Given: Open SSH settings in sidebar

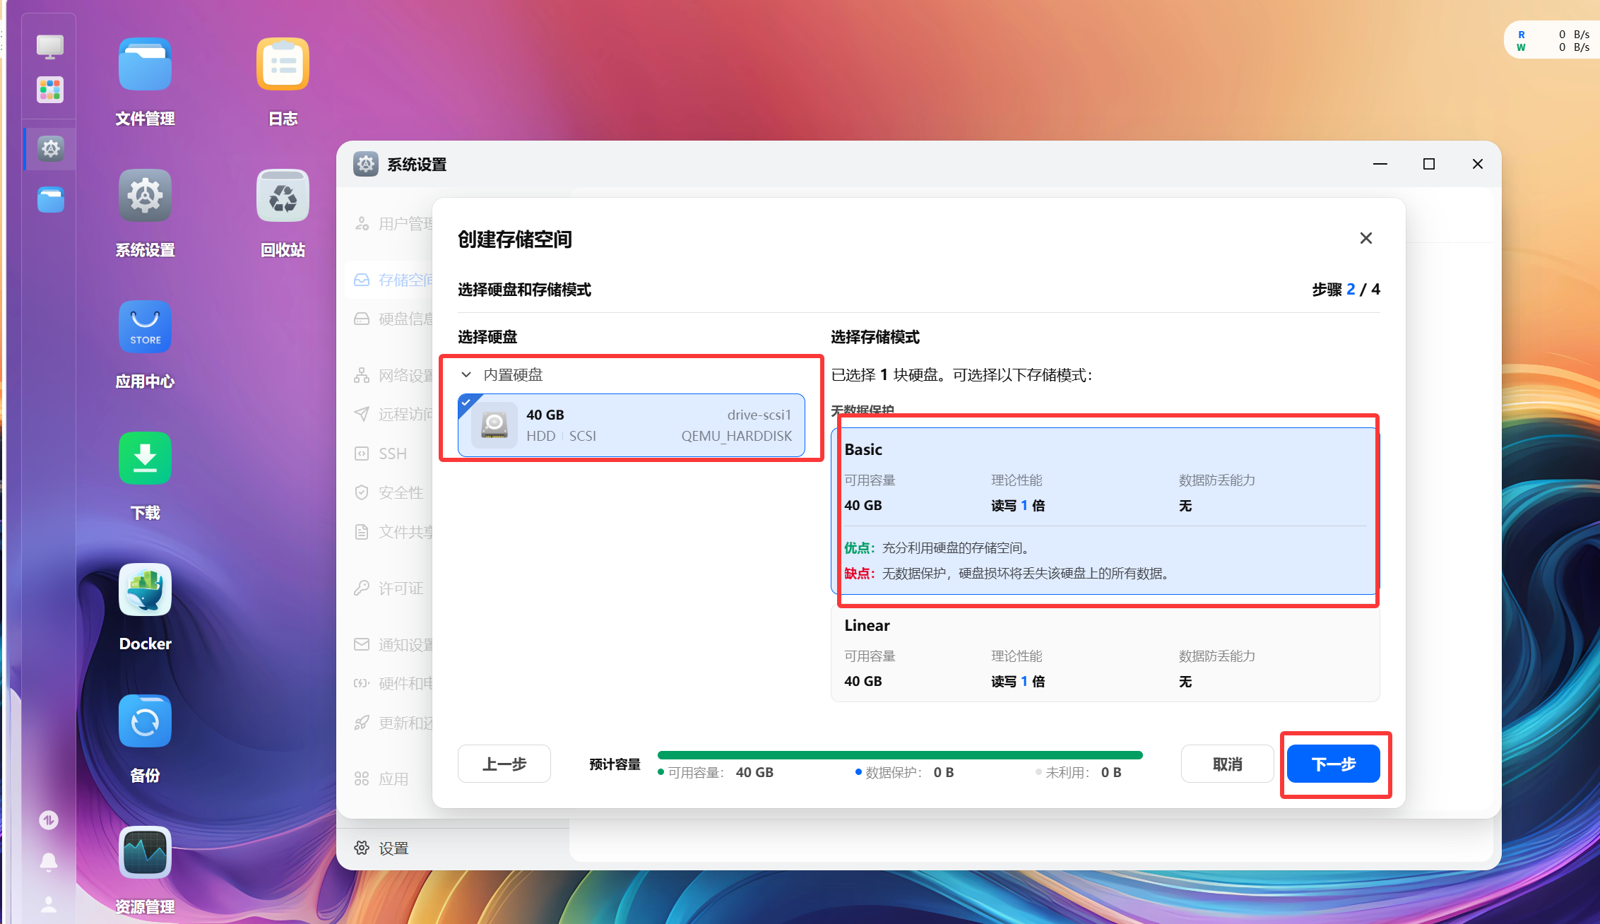Looking at the screenshot, I should pos(392,454).
